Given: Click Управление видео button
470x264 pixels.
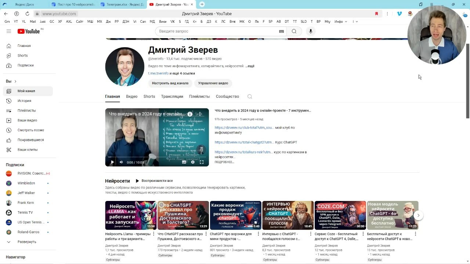Looking at the screenshot, I should pos(213,83).
